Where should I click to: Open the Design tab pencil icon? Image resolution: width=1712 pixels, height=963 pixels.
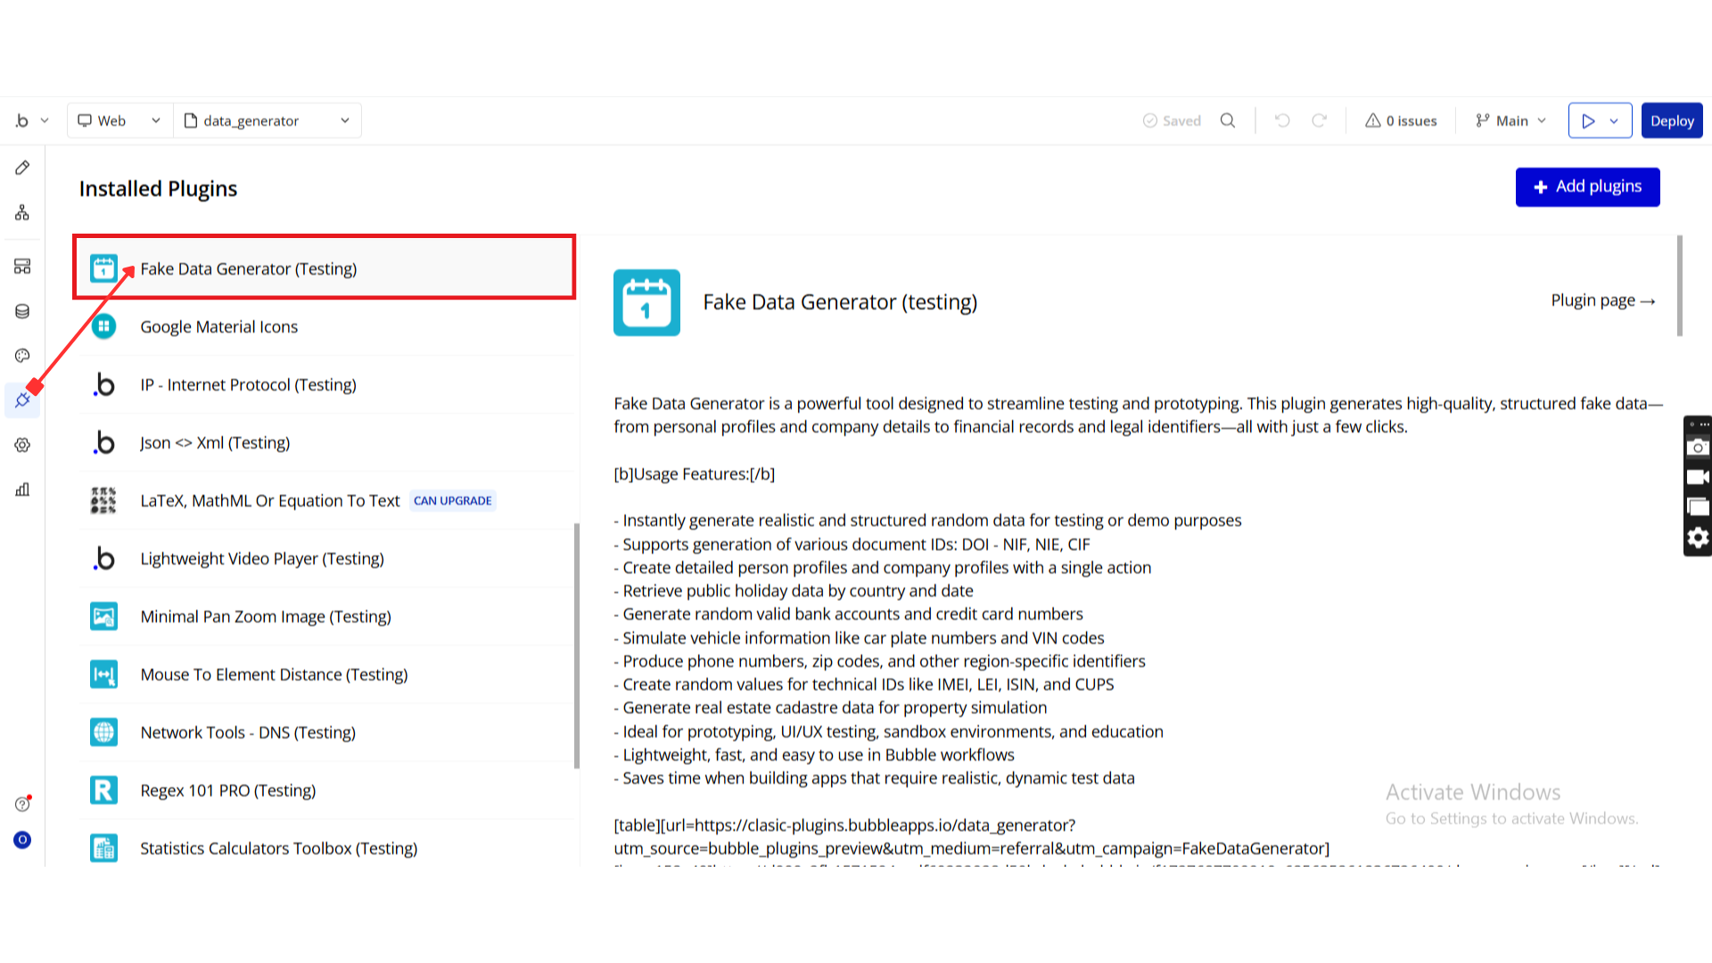point(22,168)
